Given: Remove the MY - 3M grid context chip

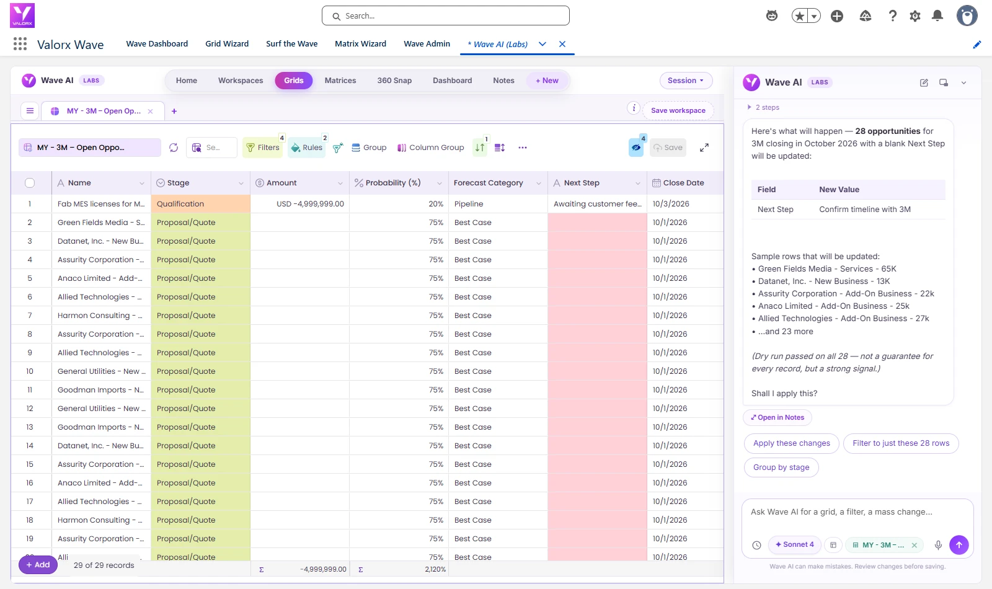Looking at the screenshot, I should click(914, 546).
